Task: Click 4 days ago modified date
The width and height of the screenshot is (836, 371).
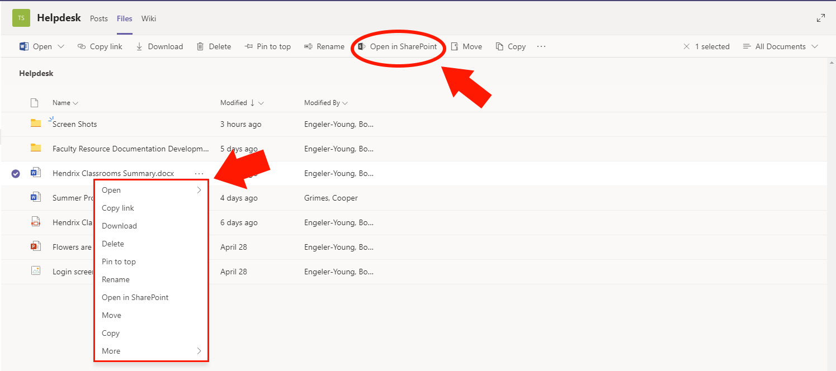Action: click(239, 198)
